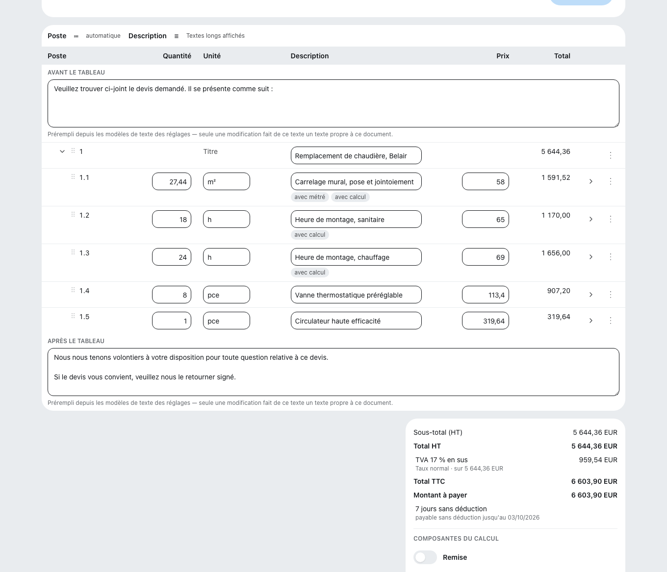Click avec calcul tag on row 1.3
The image size is (667, 572).
(310, 273)
